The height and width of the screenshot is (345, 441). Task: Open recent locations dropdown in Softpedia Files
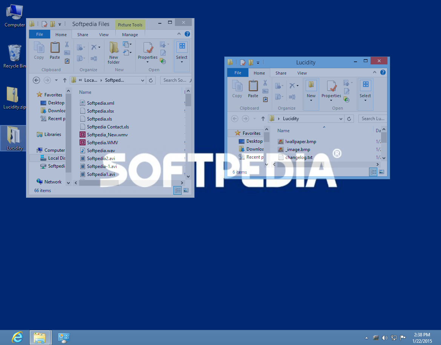pos(56,80)
